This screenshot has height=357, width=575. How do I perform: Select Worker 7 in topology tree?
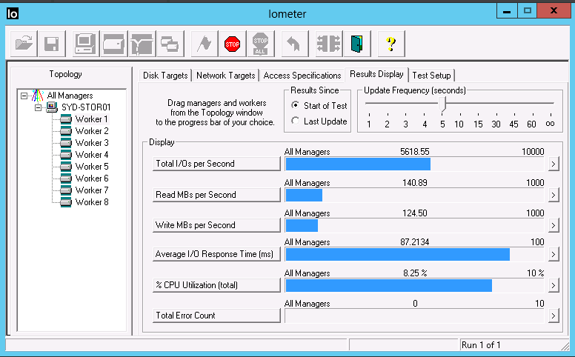pyautogui.click(x=92, y=190)
